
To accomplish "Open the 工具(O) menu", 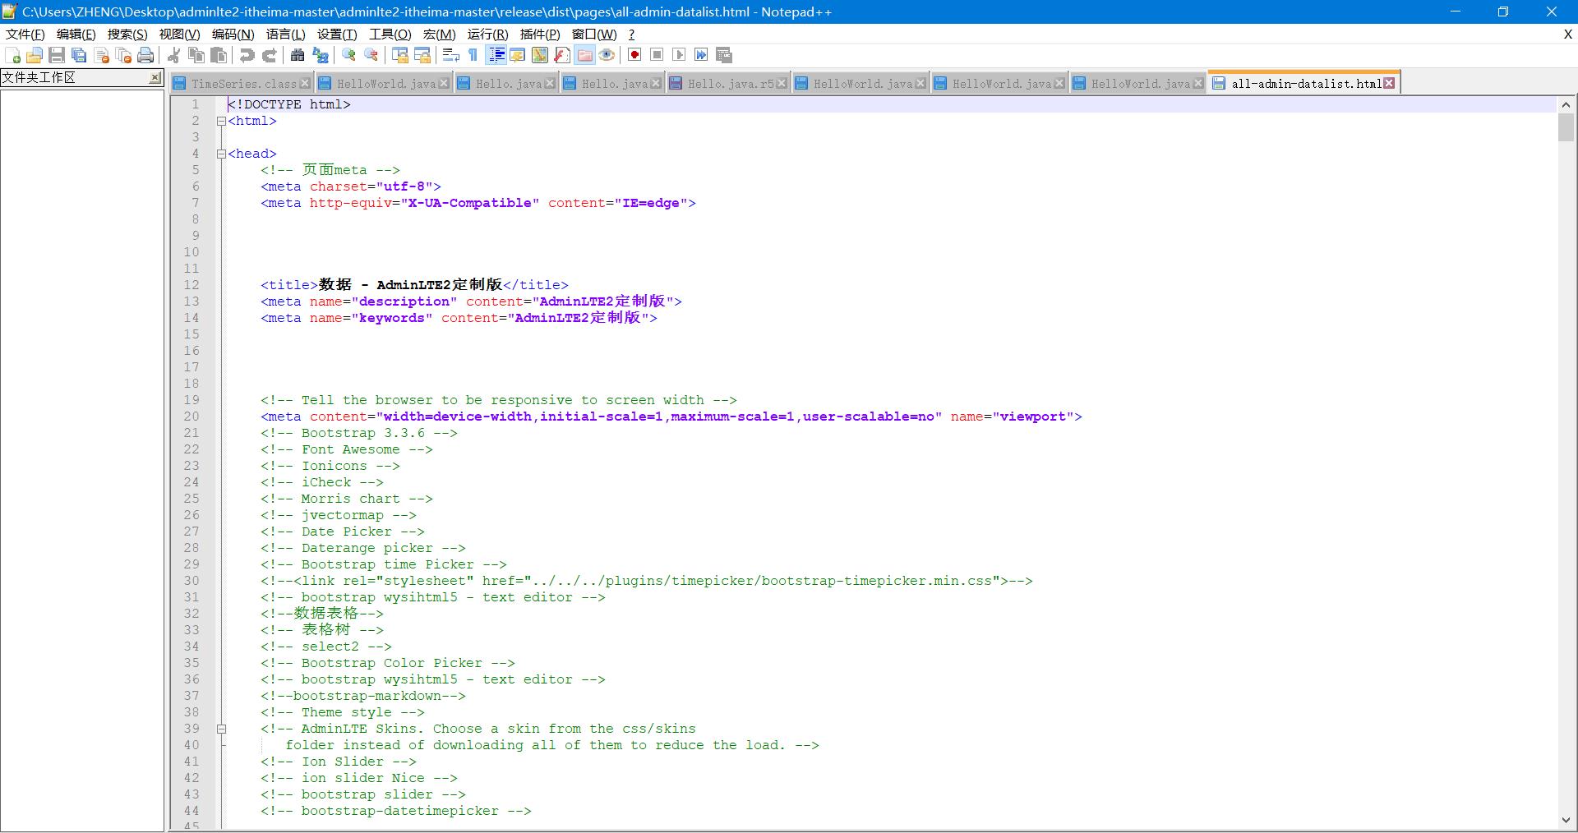I will 390,35.
